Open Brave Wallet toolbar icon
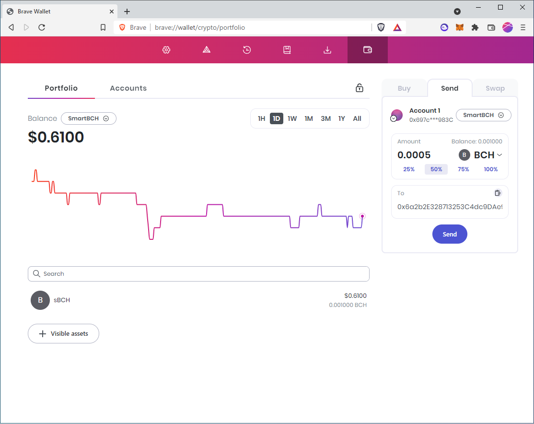Viewport: 534px width, 424px height. (491, 27)
